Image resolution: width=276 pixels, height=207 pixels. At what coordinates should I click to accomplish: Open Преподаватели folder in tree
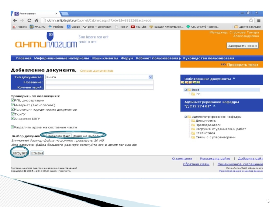point(206,125)
